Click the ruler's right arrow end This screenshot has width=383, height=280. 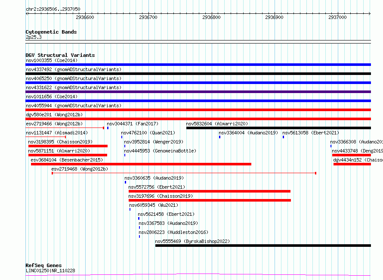[370, 13]
